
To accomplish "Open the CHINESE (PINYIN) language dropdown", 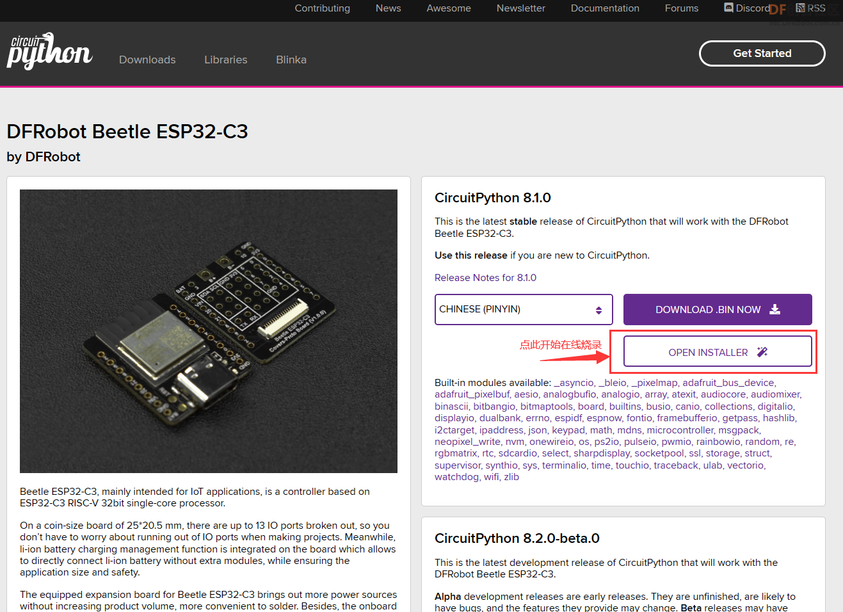I will (524, 309).
